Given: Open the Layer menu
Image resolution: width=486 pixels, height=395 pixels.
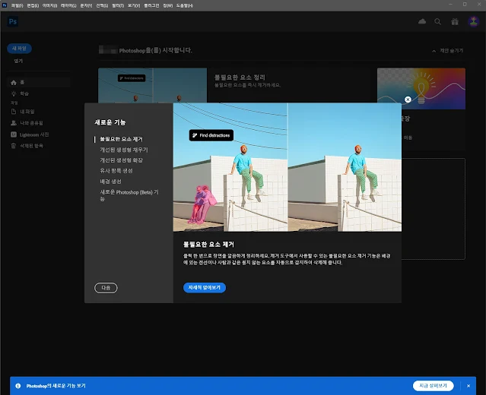Looking at the screenshot, I should [x=68, y=5].
